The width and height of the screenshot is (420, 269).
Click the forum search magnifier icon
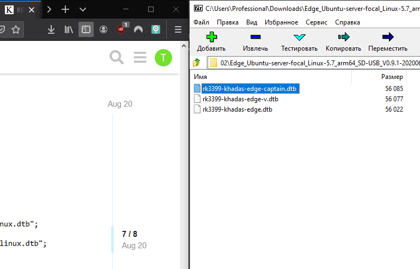pyautogui.click(x=117, y=58)
